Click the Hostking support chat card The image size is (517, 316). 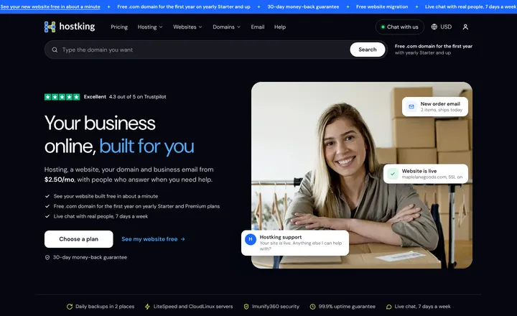point(295,243)
